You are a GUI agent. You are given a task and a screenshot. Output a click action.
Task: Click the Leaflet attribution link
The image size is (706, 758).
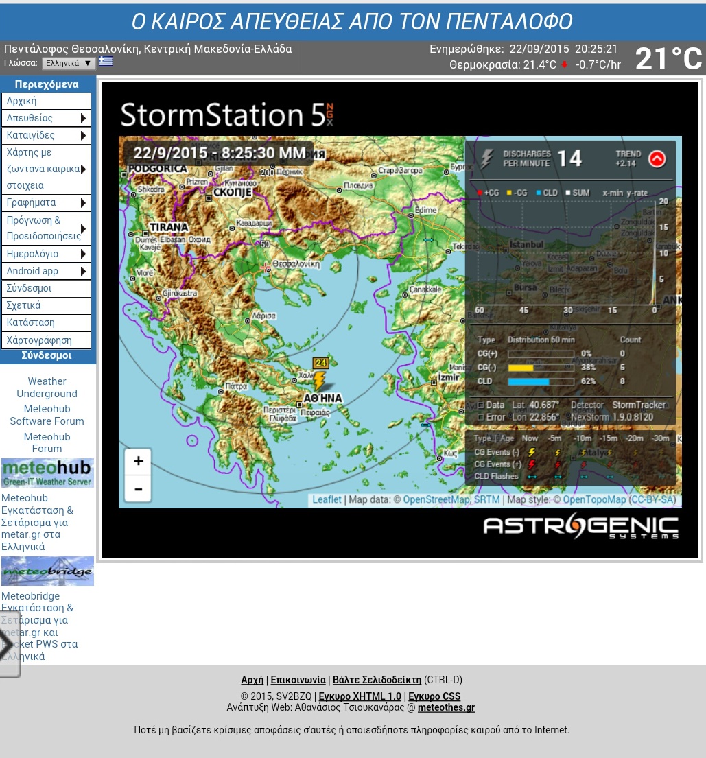pyautogui.click(x=327, y=499)
